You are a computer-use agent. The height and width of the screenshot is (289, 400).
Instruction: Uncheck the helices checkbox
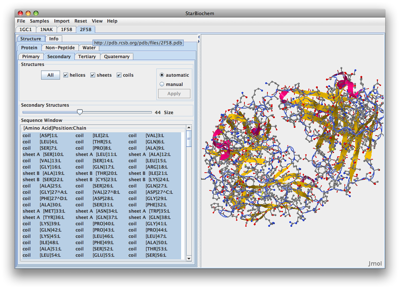(x=66, y=75)
